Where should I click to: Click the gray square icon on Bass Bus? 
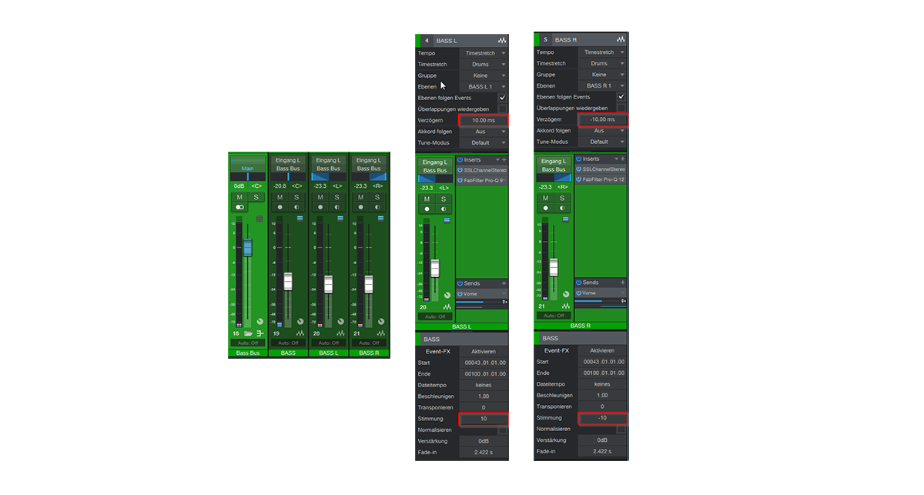click(x=260, y=219)
